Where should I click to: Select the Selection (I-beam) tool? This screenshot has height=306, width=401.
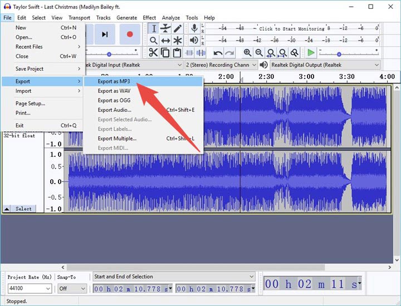point(154,28)
